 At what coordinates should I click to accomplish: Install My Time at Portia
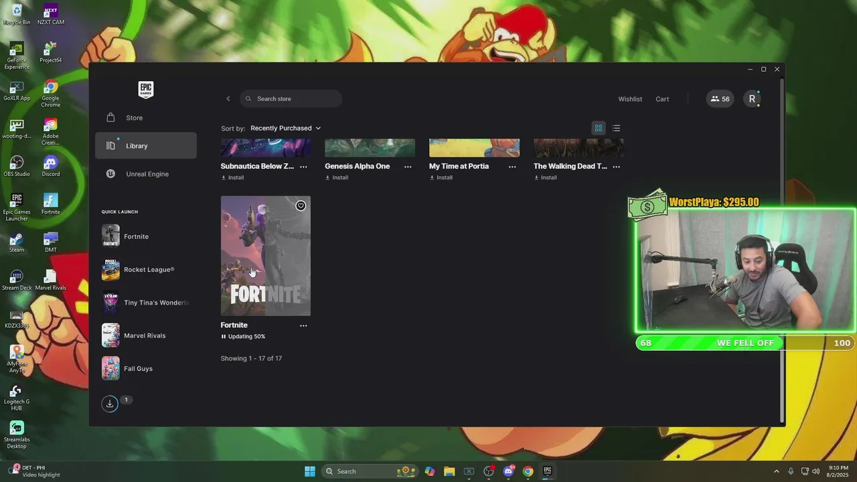441,177
